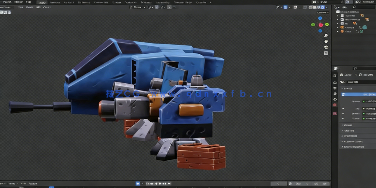Click the magnify glass zoom icon beside navigation gizmo
Viewport: 376px width, 188px height.
point(326,36)
